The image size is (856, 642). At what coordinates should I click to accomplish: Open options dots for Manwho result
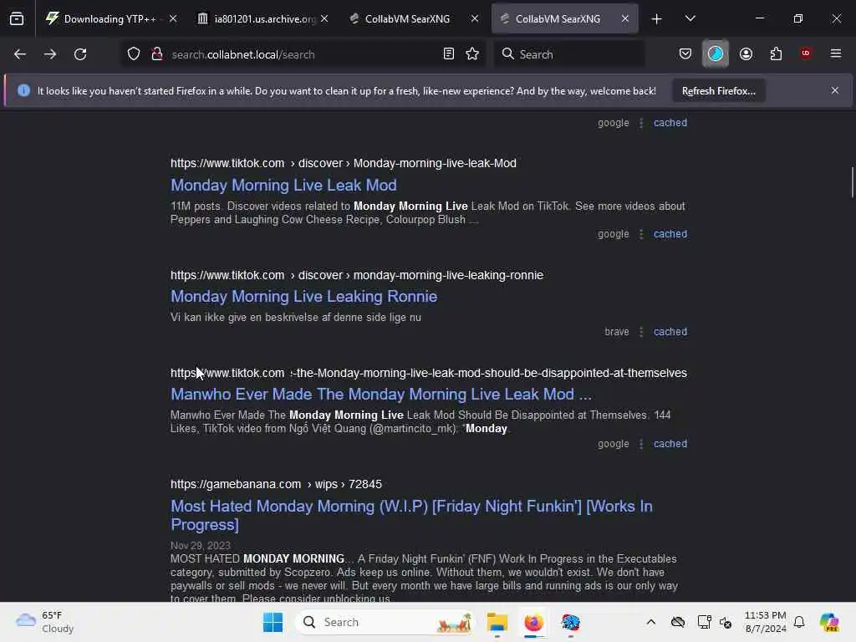641,443
